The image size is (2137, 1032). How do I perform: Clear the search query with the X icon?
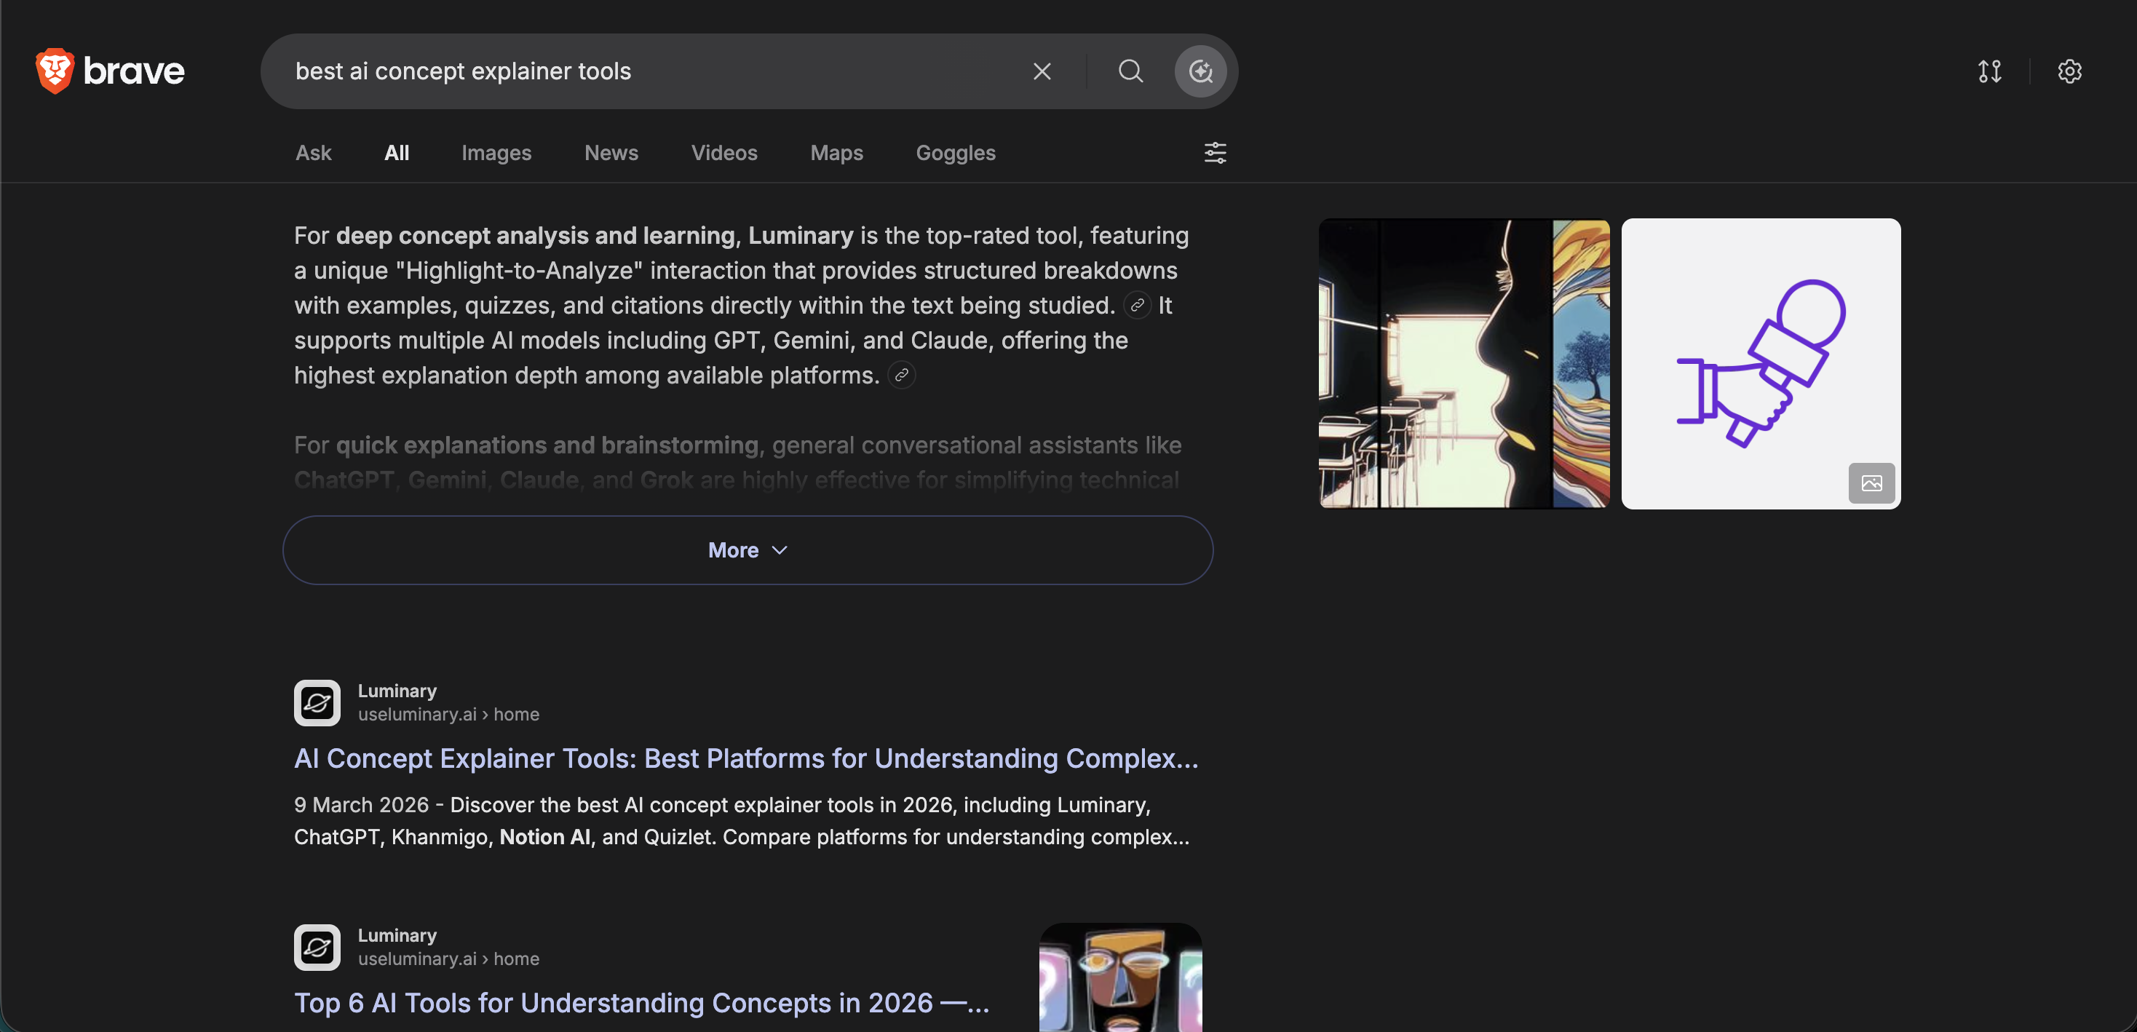pos(1042,71)
